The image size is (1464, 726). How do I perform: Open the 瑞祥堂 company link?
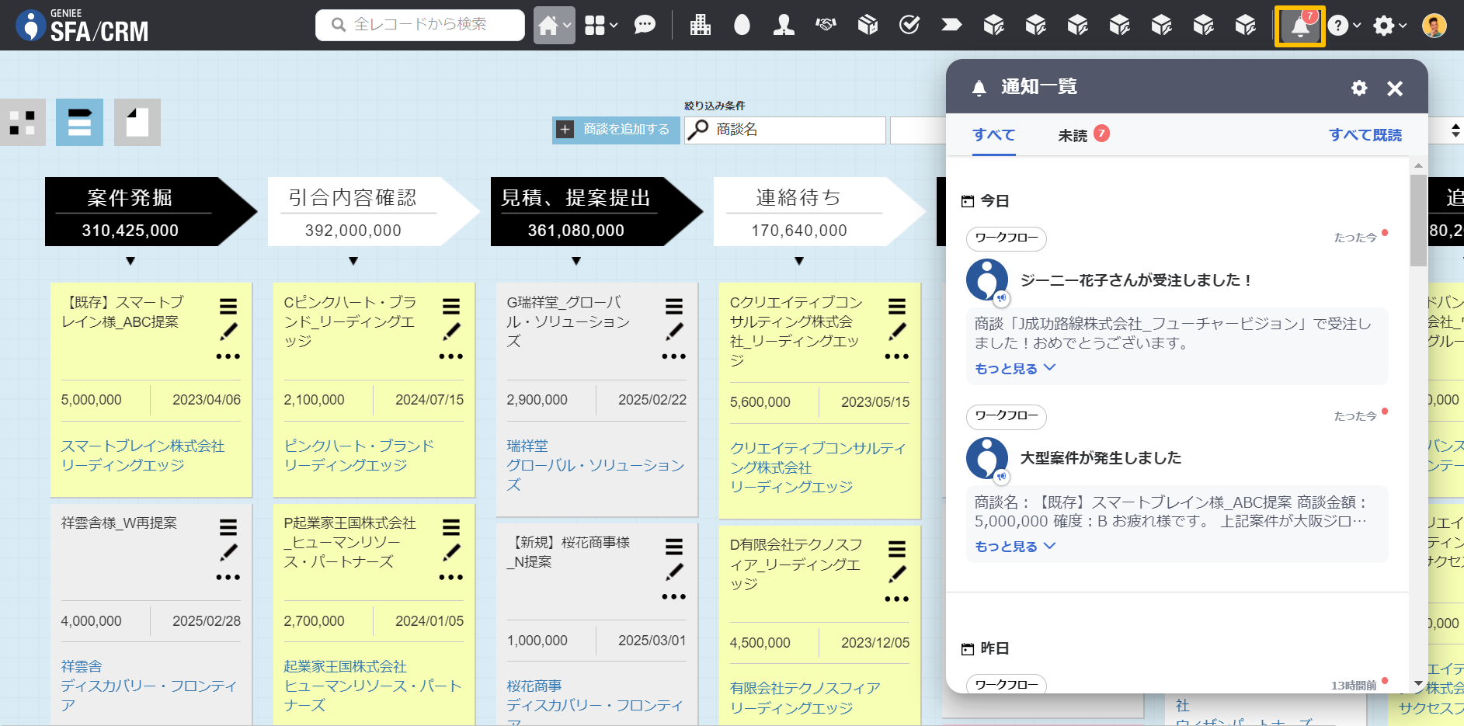527,446
